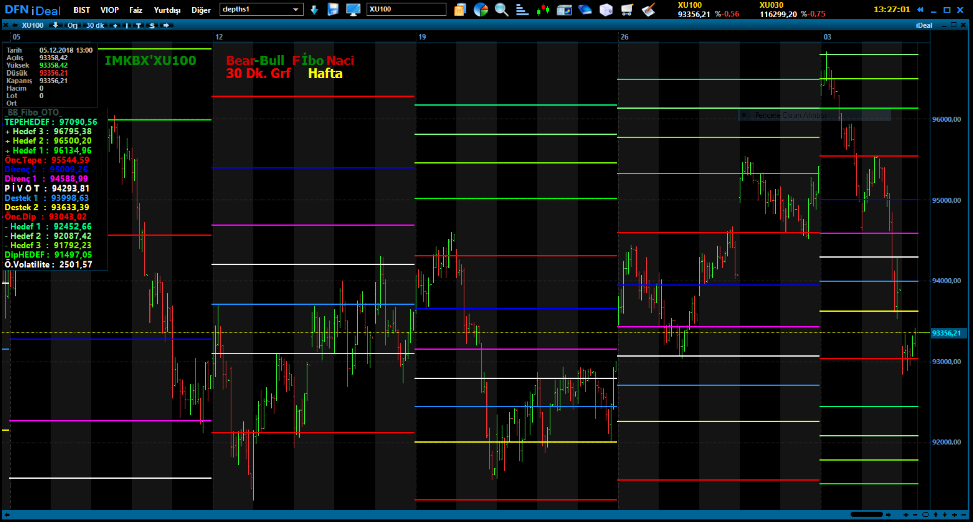973x522 pixels.
Task: Click the Ö.Volatilite : 2501,57 row
Action: click(x=48, y=265)
